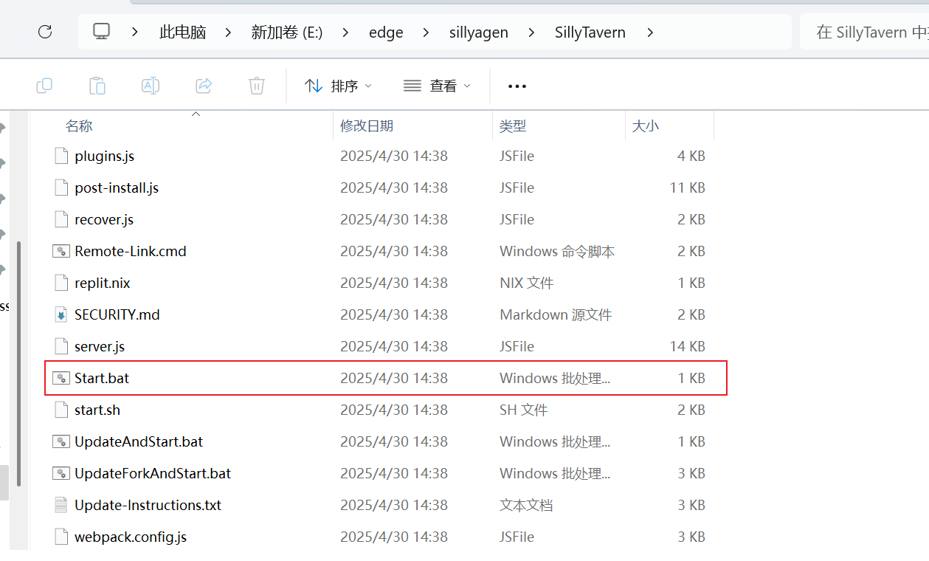
Task: Click the rename icon in toolbar
Action: 151,86
